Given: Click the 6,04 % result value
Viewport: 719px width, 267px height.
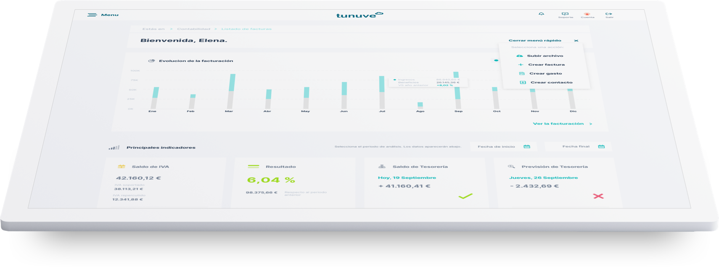Looking at the screenshot, I should tap(271, 180).
